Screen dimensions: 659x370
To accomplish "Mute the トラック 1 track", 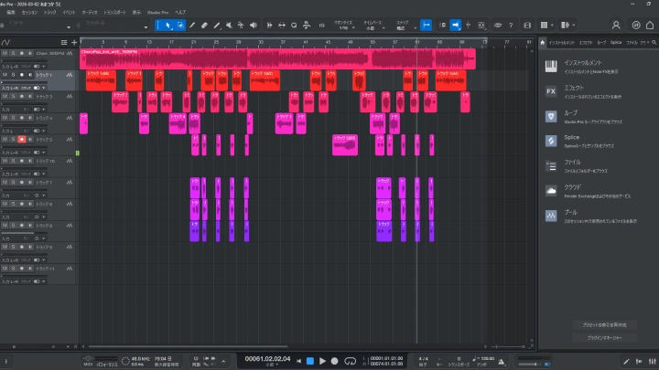I will pyautogui.click(x=5, y=75).
